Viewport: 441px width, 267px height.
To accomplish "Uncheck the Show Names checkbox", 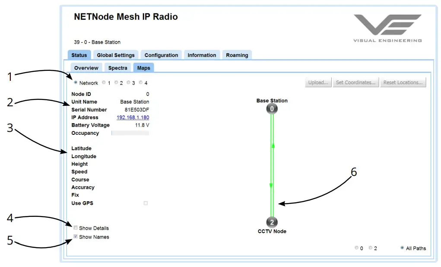I will pyautogui.click(x=76, y=236).
